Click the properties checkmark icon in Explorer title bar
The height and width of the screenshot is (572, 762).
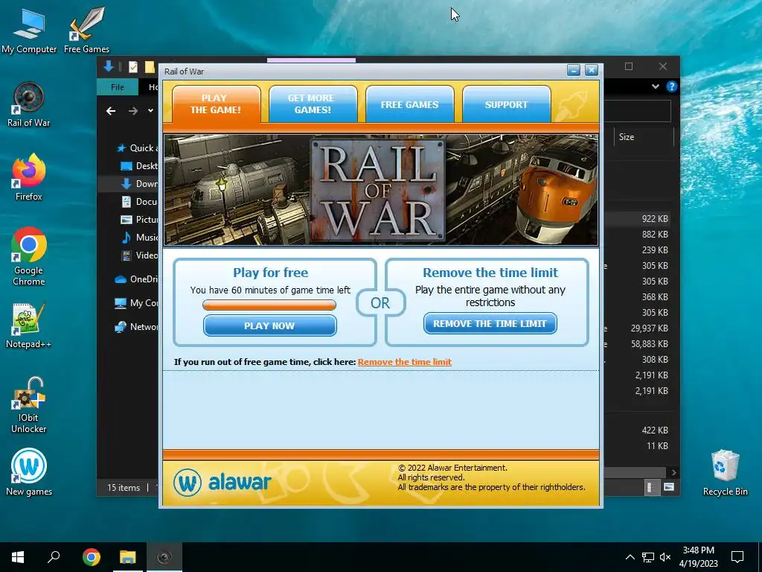pos(132,66)
